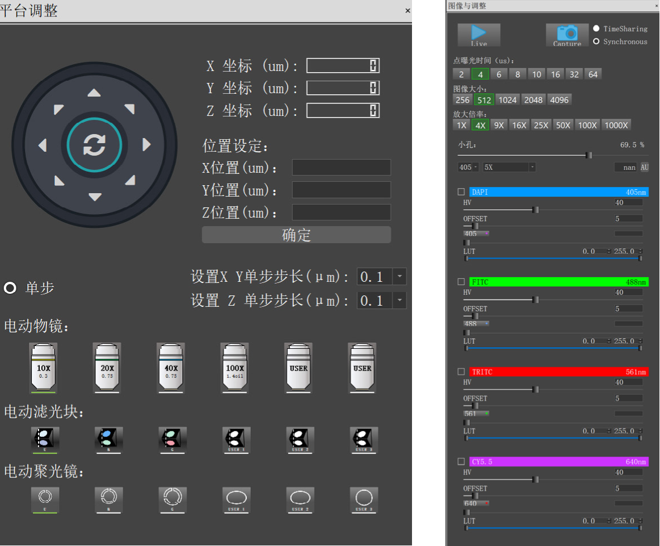Open the Z step length dropdown

(400, 300)
